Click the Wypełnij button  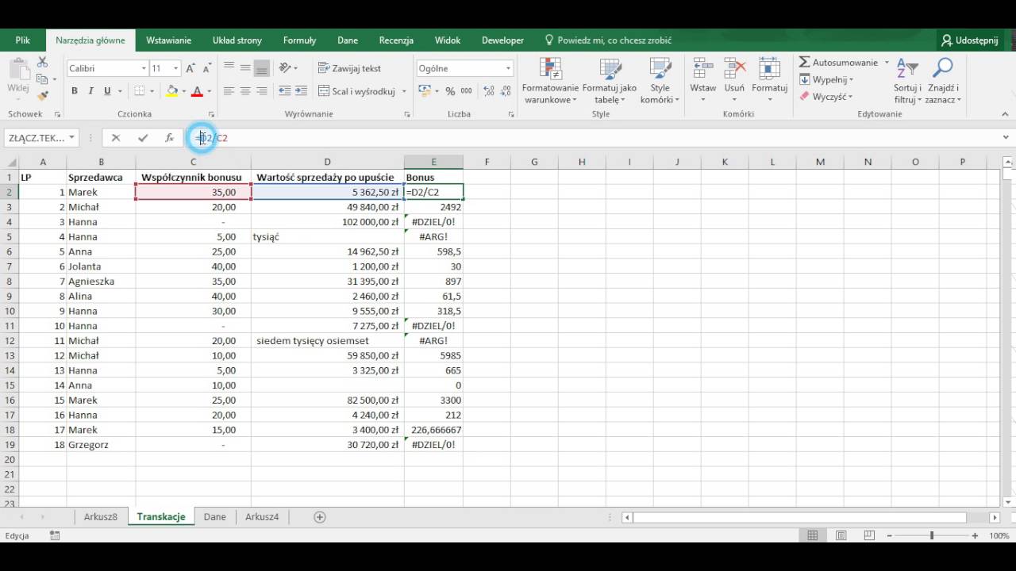tap(825, 80)
